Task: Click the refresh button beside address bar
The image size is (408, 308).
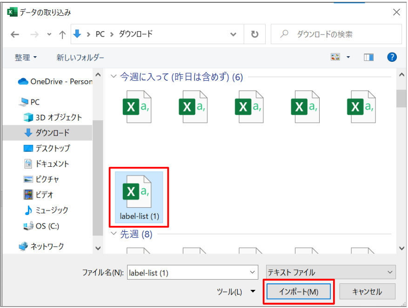Action: [254, 34]
